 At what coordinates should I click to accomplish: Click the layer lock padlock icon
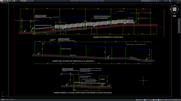(x=23, y=1)
